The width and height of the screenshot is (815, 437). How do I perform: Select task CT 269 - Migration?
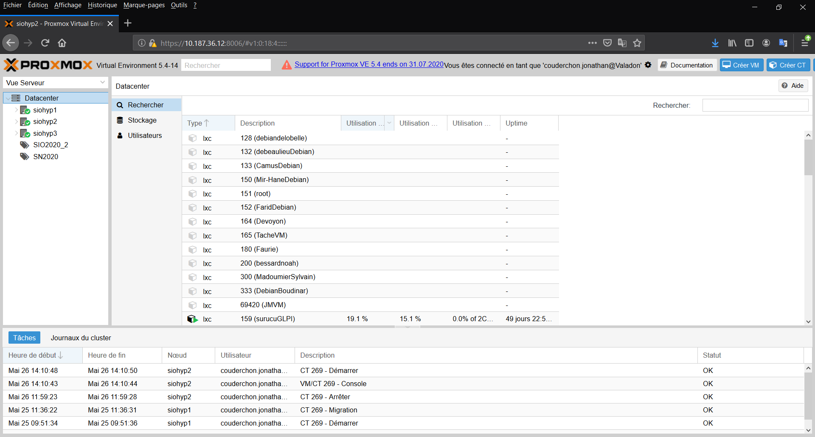click(403, 410)
